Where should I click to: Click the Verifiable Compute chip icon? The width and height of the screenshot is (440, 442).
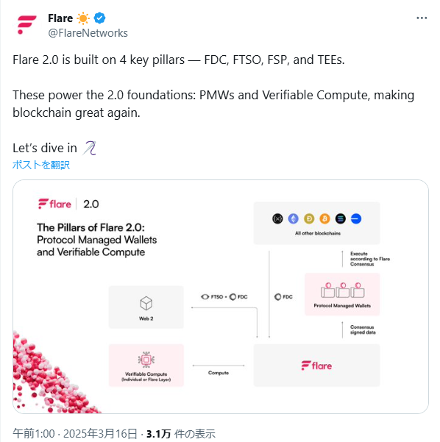(146, 360)
